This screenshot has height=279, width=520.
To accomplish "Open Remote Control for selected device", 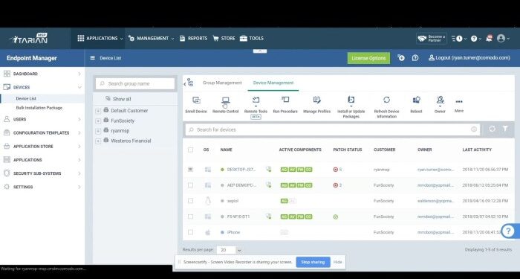I will click(x=226, y=105).
